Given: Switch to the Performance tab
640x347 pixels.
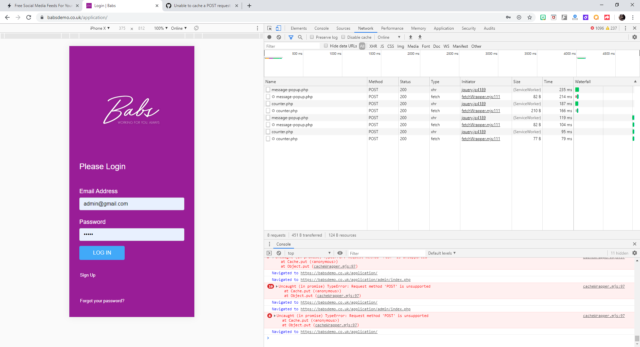Looking at the screenshot, I should point(392,28).
